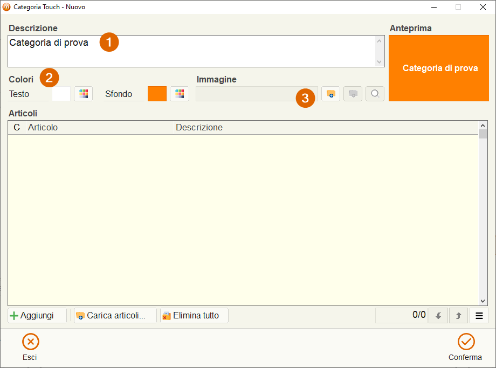Image resolution: width=496 pixels, height=368 pixels.
Task: Click Elimina tutto button
Action: (x=194, y=316)
